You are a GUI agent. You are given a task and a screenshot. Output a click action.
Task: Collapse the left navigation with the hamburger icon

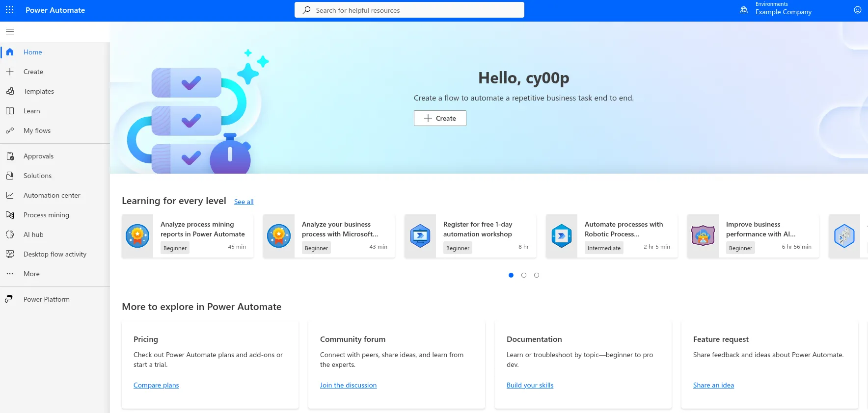point(10,32)
